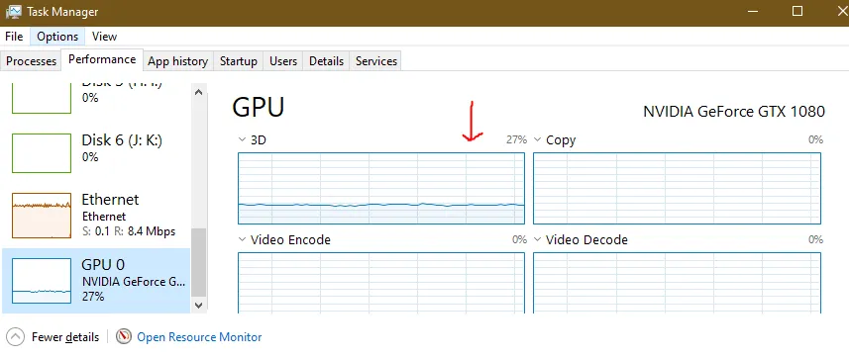Click the Copy engine usage graph

677,188
